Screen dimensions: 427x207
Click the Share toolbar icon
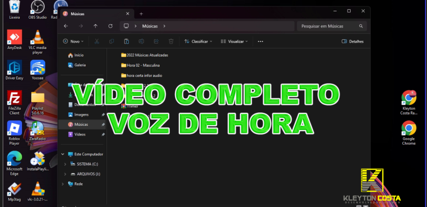click(156, 41)
